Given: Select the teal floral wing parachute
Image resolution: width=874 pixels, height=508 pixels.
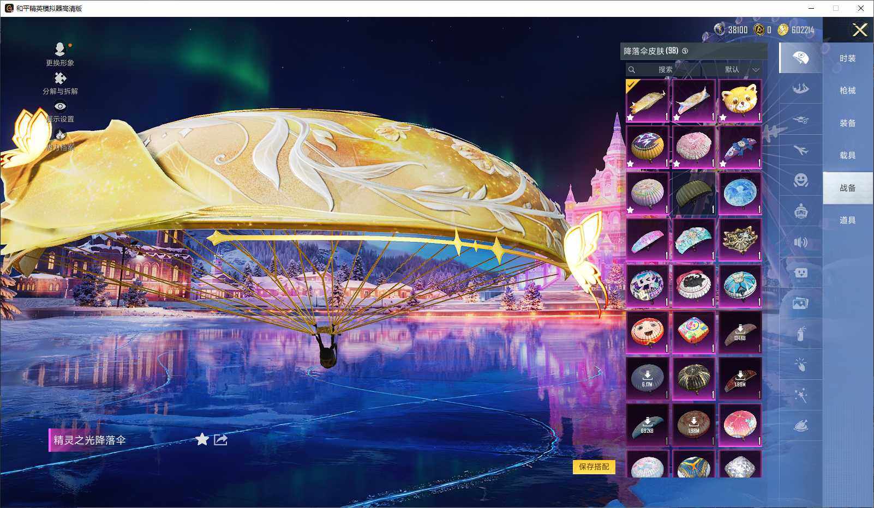Looking at the screenshot, I should click(694, 240).
